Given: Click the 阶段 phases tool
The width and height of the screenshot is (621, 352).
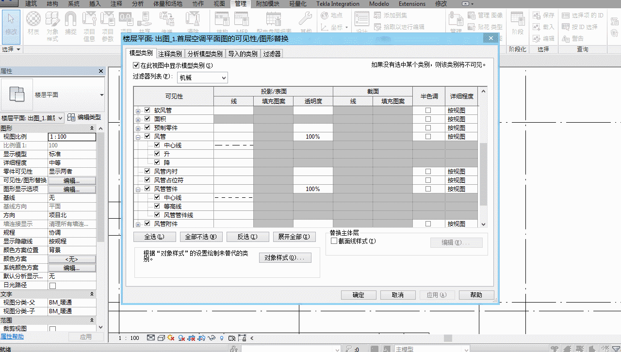Looking at the screenshot, I should tap(518, 23).
